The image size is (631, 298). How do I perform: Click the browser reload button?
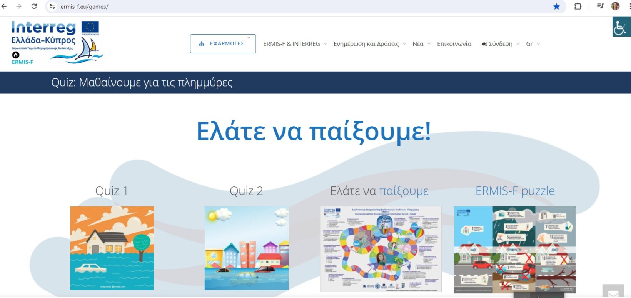coord(34,7)
